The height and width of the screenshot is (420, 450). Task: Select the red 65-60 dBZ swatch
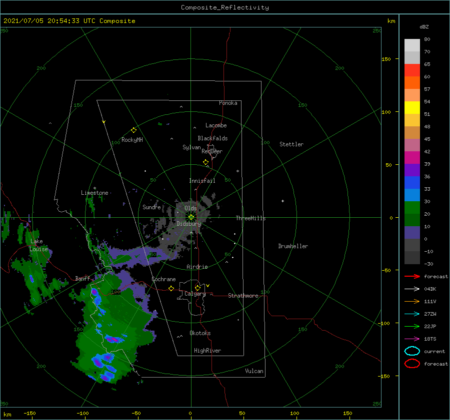[x=412, y=70]
